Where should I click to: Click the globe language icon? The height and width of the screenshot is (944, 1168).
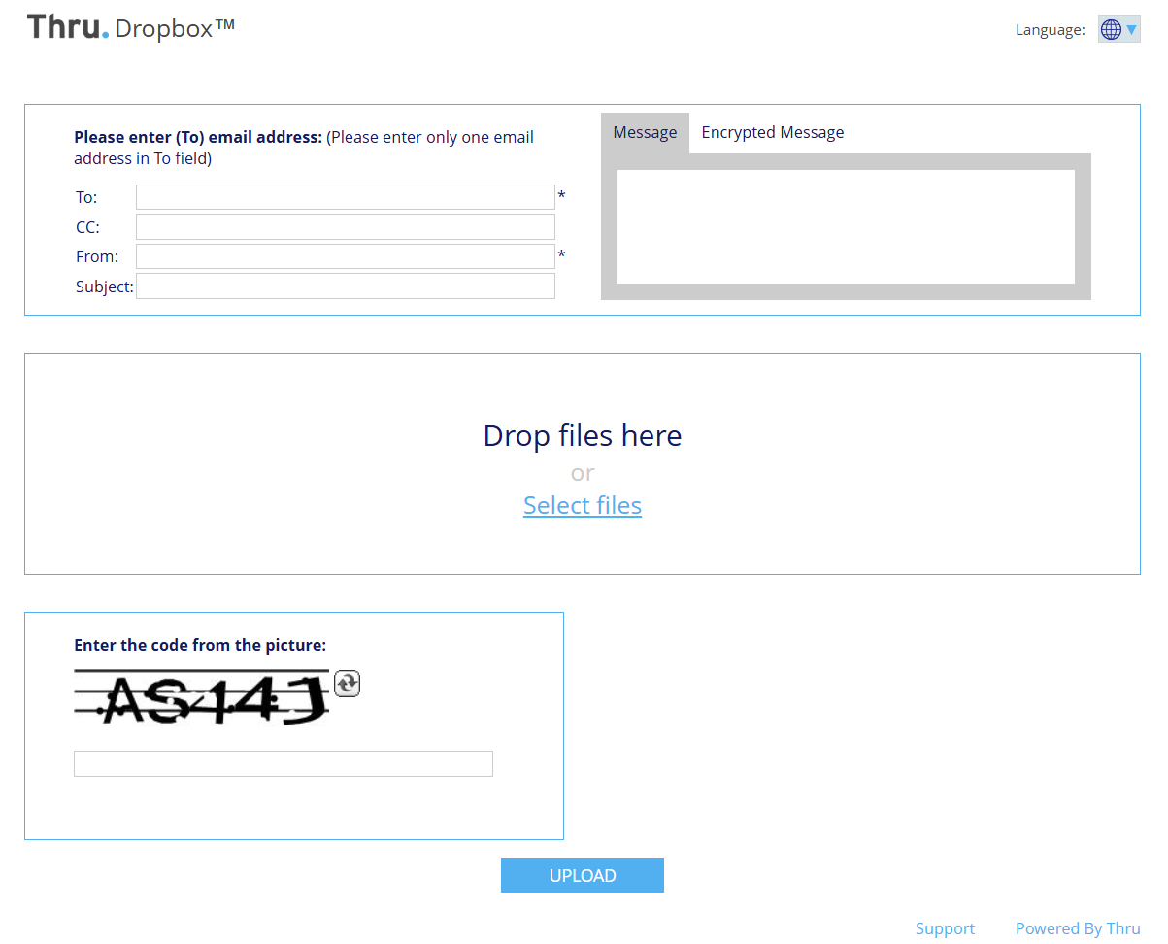(x=1111, y=30)
